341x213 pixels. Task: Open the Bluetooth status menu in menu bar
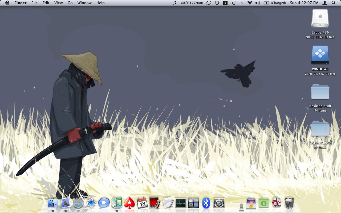pyautogui.click(x=242, y=3)
